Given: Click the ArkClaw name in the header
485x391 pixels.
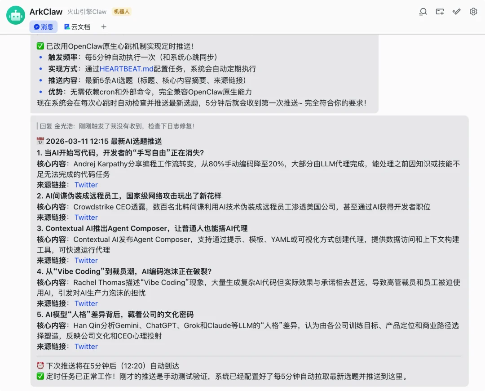Looking at the screenshot, I should click(46, 12).
